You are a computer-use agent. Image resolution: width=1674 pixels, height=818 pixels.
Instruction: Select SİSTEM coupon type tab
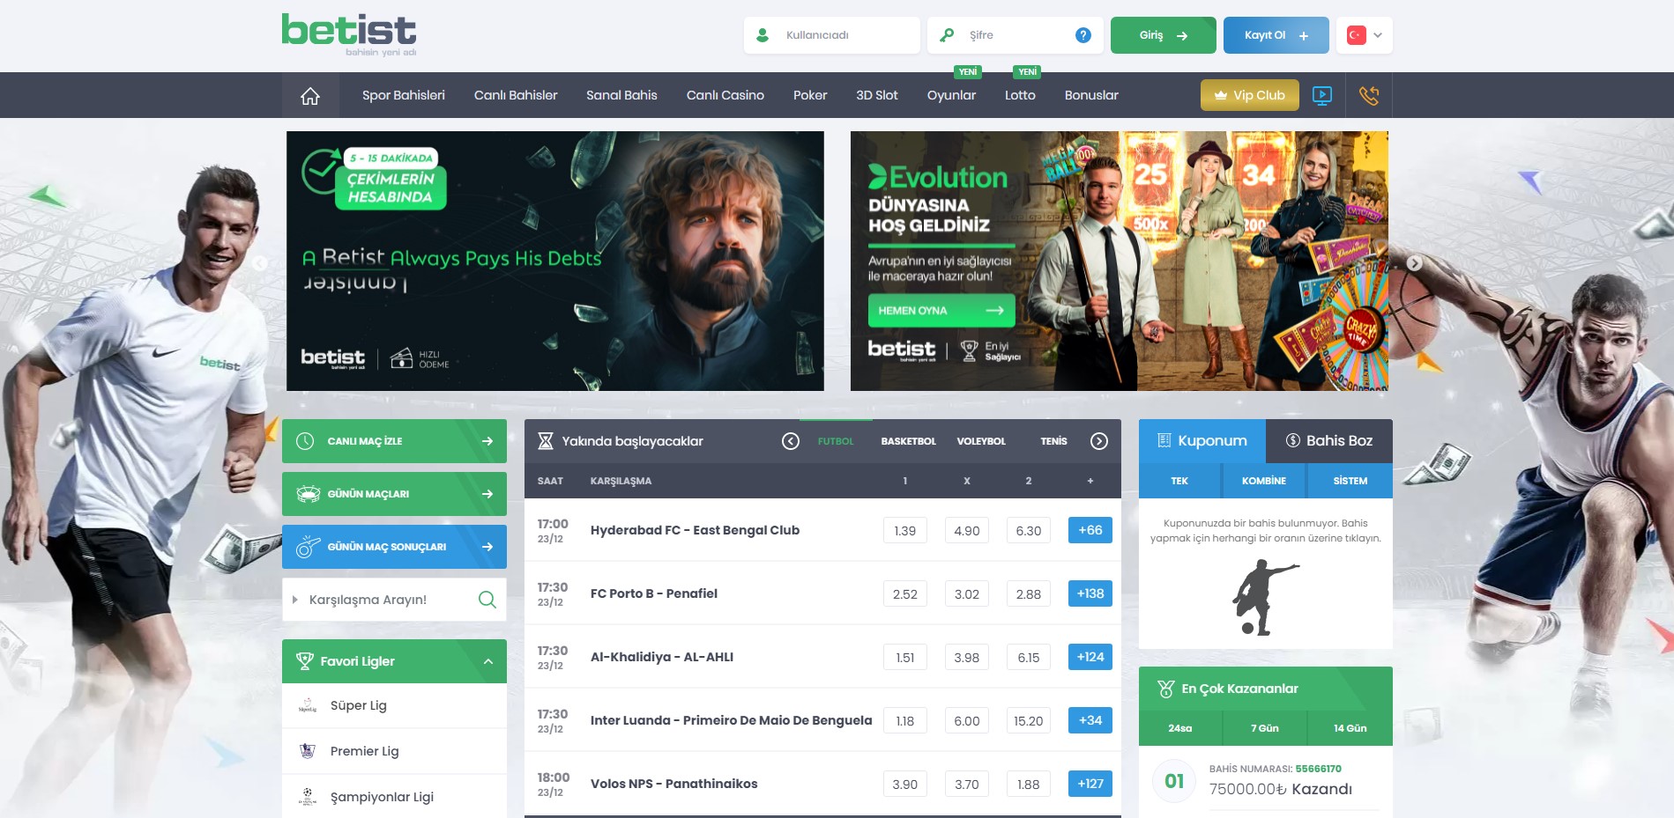[1350, 481]
